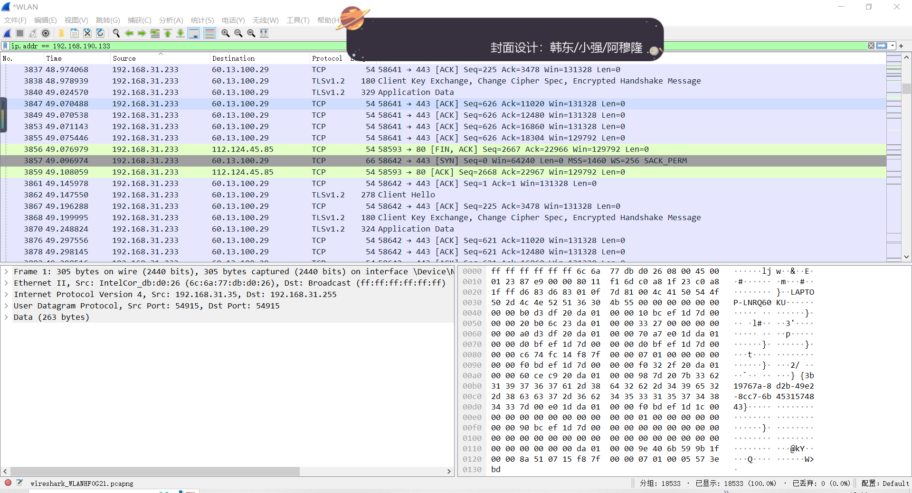Open the 工具(T) menu
912x493 pixels.
[x=298, y=20]
